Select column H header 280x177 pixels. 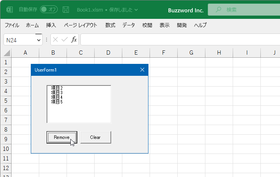pyautogui.click(x=219, y=53)
